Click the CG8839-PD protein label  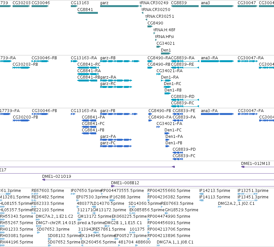[184, 149]
